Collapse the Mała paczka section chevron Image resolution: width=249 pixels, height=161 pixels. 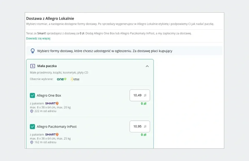(147, 66)
